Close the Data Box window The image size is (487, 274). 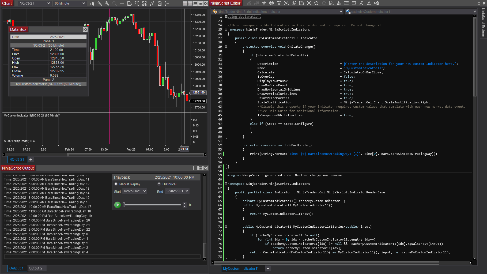pos(85,29)
